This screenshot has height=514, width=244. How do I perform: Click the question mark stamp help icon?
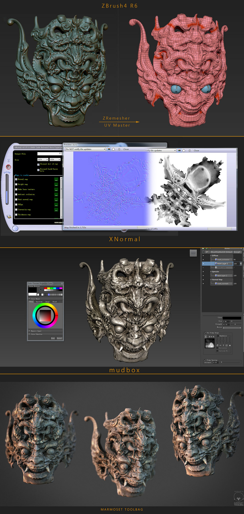[206, 337]
